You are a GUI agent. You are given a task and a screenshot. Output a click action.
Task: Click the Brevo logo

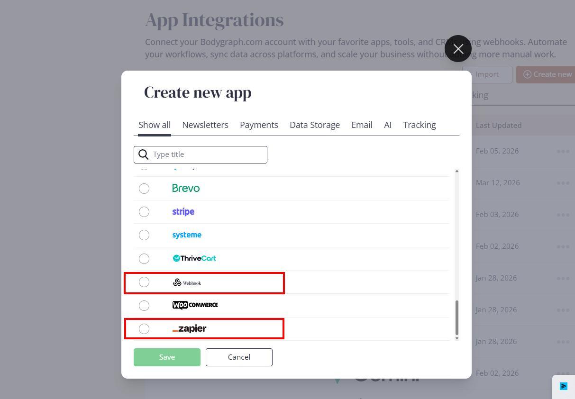pos(186,188)
